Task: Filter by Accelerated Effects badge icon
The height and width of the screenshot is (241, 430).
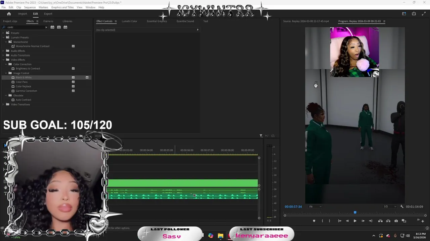Action: (52, 27)
